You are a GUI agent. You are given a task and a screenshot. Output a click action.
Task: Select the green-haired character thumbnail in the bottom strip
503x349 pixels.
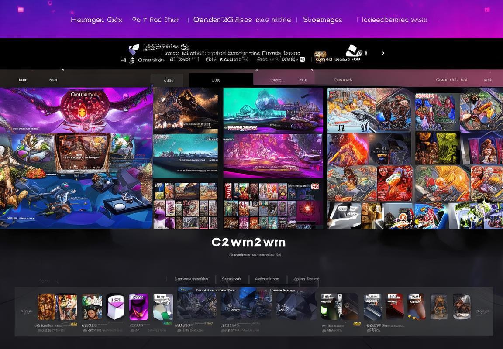[x=92, y=307]
